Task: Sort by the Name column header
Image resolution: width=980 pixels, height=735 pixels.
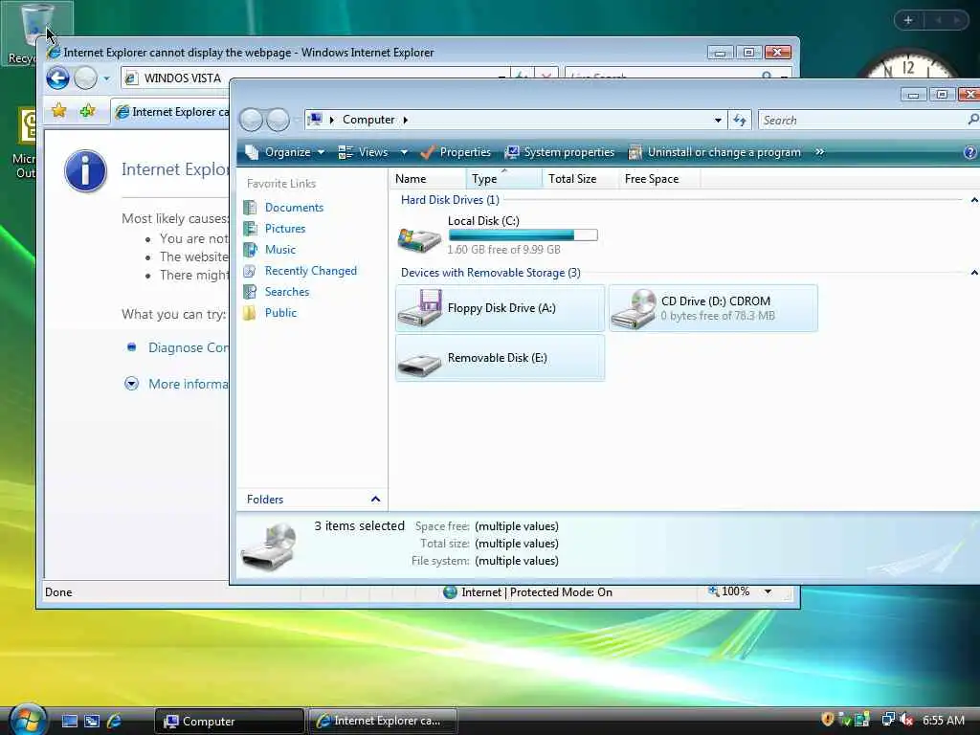Action: pyautogui.click(x=428, y=179)
